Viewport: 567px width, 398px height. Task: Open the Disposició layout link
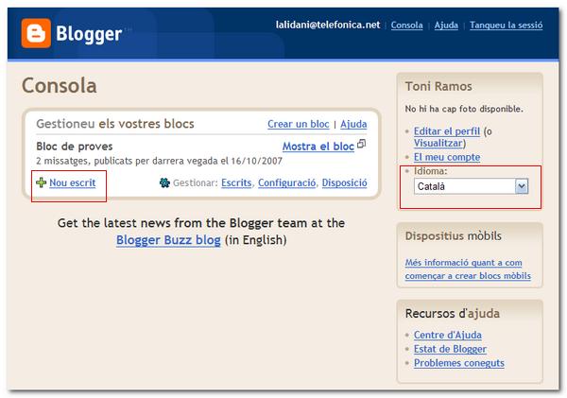click(x=344, y=182)
